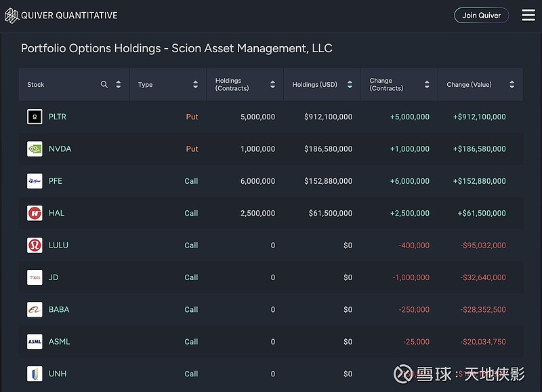Screen dimensions: 542x392
Task: Click the Quiver Quantitative logo icon
Action: (11, 15)
